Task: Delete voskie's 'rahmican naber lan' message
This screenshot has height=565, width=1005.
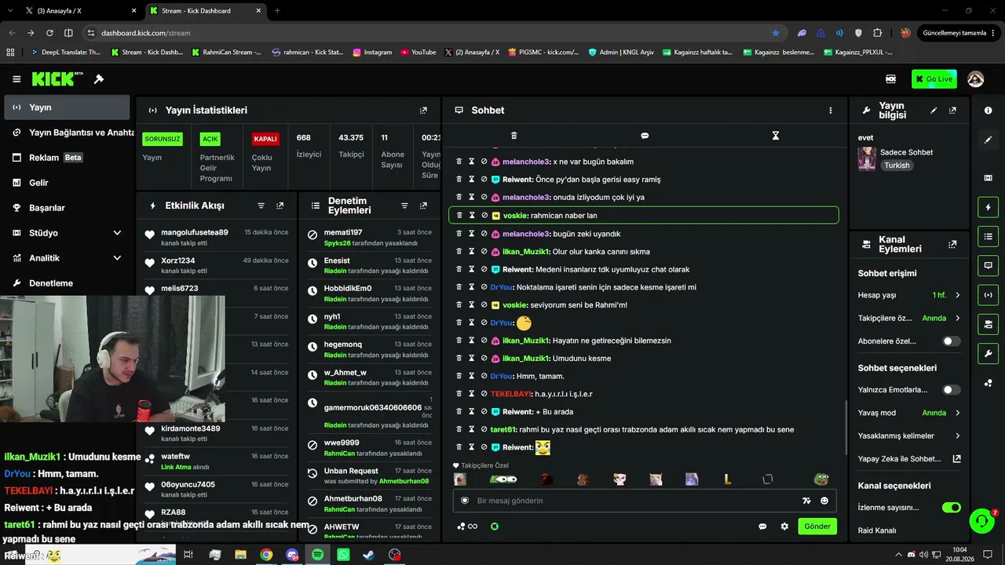Action: tap(459, 215)
